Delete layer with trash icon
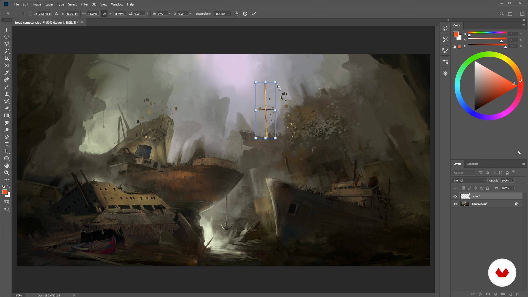528x297 pixels. coord(518,294)
